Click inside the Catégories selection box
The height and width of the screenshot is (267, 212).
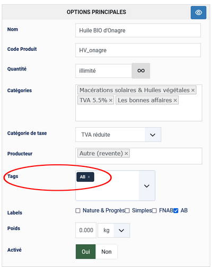pyautogui.click(x=139, y=113)
